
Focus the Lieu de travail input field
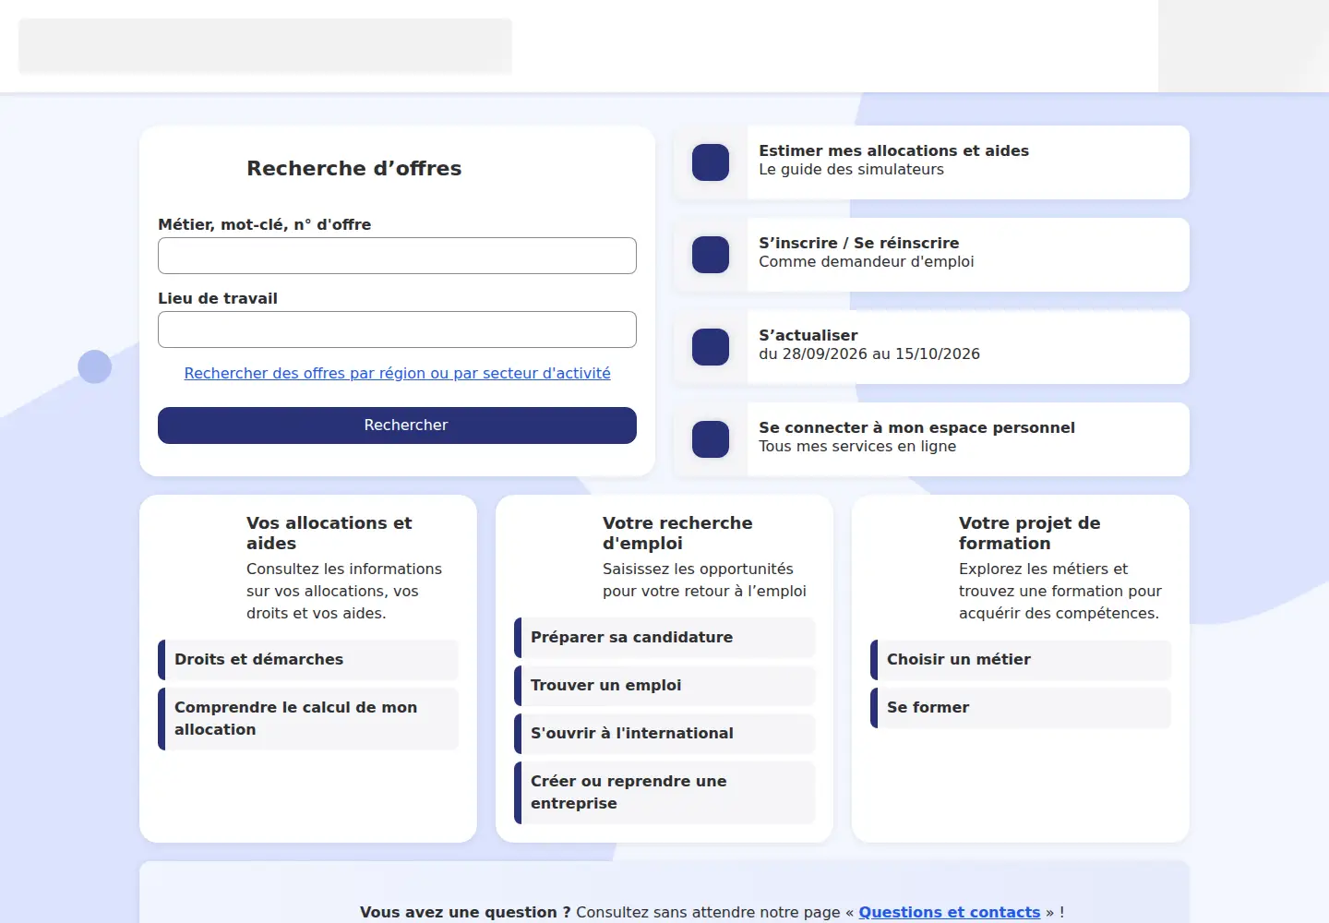click(397, 330)
